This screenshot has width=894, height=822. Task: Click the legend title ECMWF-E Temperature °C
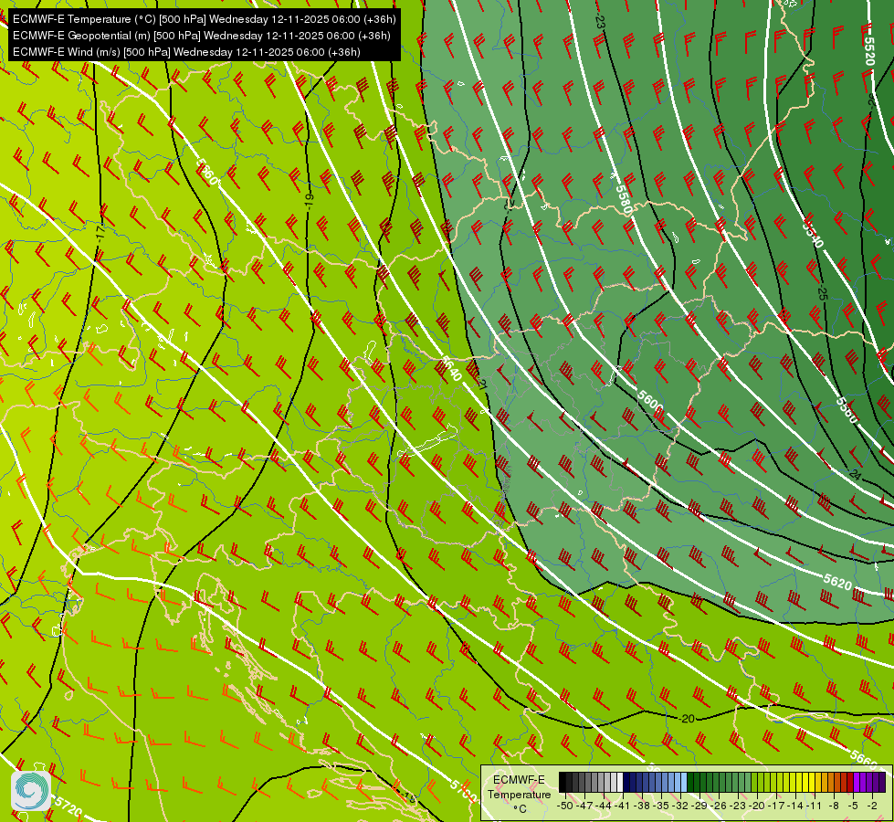coord(519,794)
